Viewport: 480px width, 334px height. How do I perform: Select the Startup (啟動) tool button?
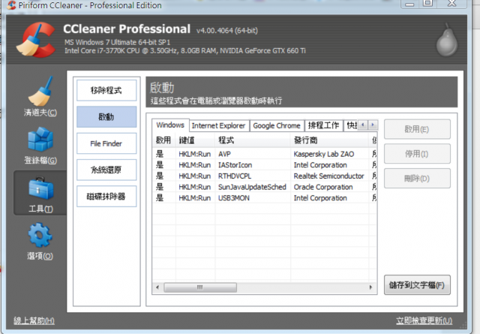tap(106, 117)
